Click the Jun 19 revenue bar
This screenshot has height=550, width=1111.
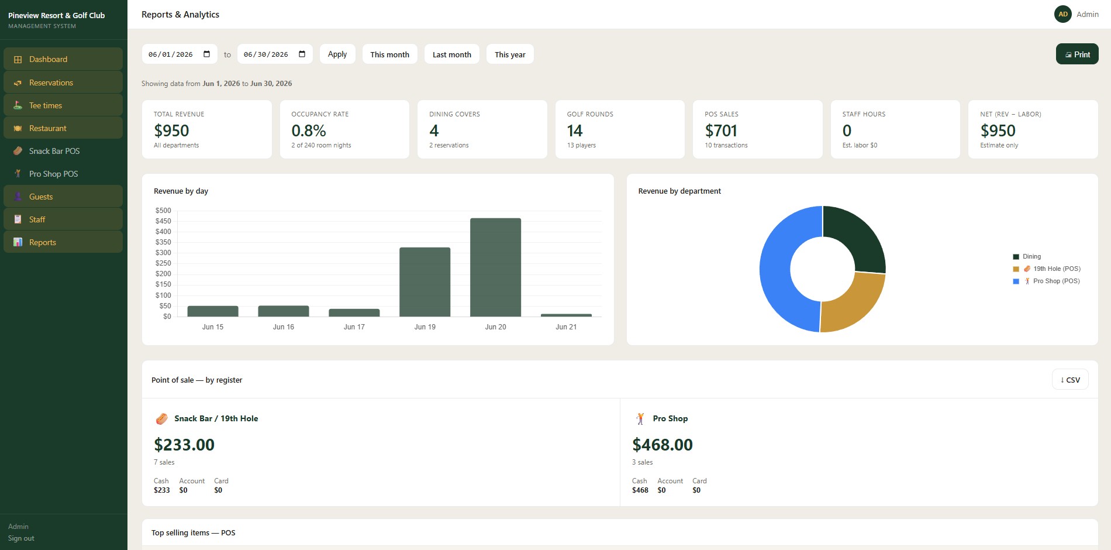425,282
